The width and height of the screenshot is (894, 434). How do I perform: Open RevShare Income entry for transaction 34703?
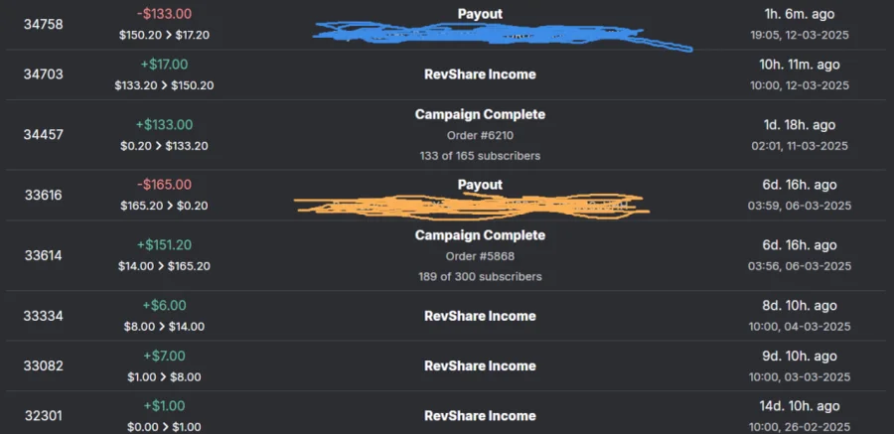480,74
